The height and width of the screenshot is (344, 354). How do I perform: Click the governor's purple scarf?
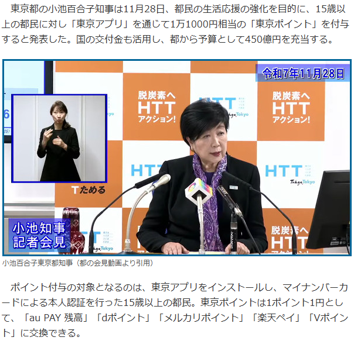pyautogui.click(x=210, y=193)
